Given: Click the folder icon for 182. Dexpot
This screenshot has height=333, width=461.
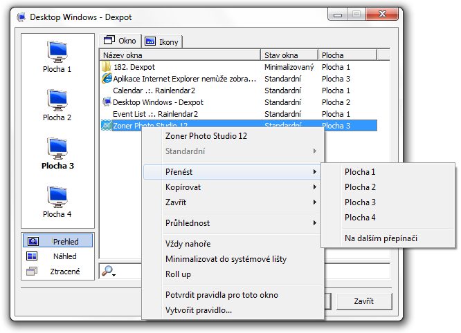Looking at the screenshot, I should [106, 67].
